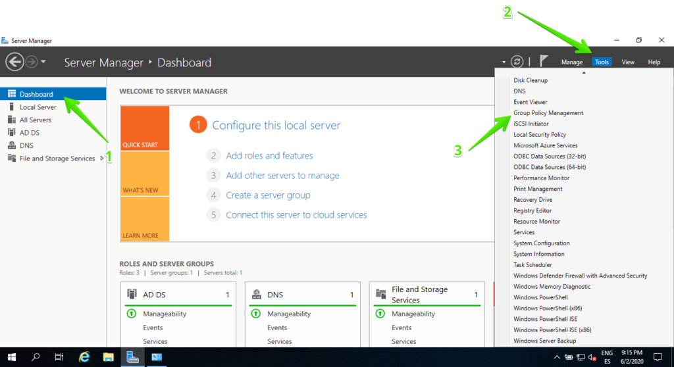The width and height of the screenshot is (674, 367).
Task: Open the Tools menu
Action: pyautogui.click(x=602, y=62)
